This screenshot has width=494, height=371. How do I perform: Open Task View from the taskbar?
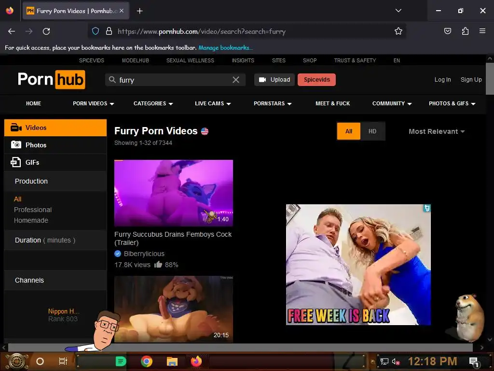(63, 361)
